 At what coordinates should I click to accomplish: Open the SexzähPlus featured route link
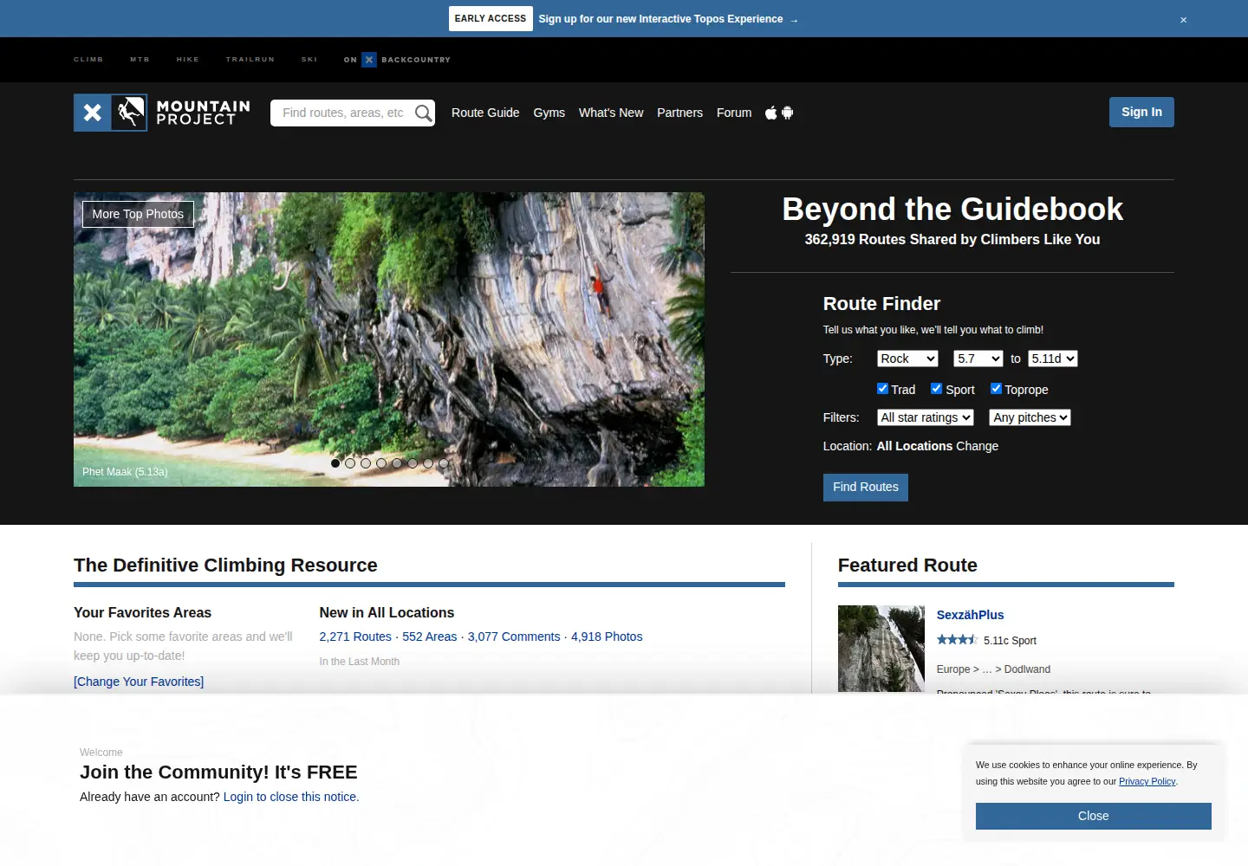point(970,615)
